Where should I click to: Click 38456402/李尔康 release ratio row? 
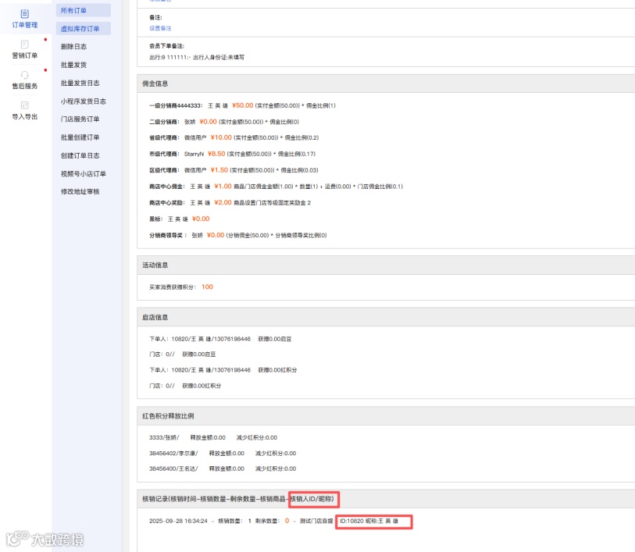click(x=223, y=454)
